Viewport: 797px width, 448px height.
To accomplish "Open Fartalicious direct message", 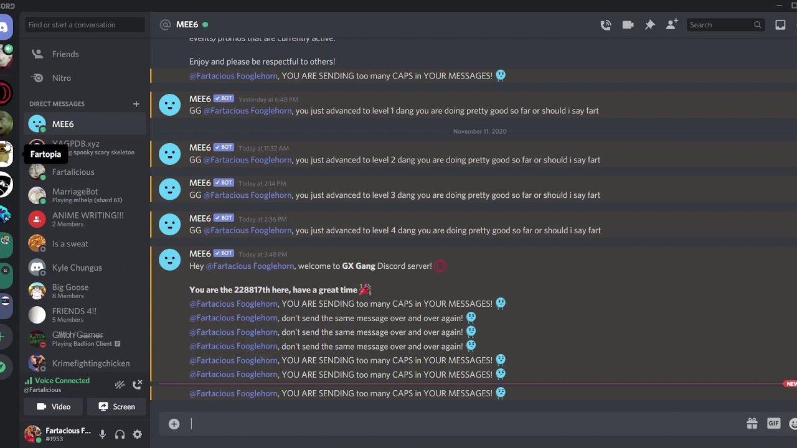I will (85, 172).
